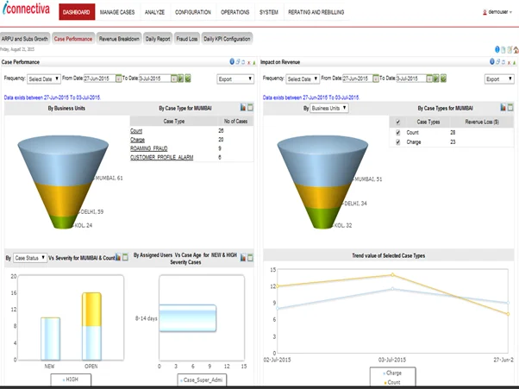The height and width of the screenshot is (389, 519).
Task: Open the ROAMING_FRAUD case type link
Action: [x=148, y=148]
